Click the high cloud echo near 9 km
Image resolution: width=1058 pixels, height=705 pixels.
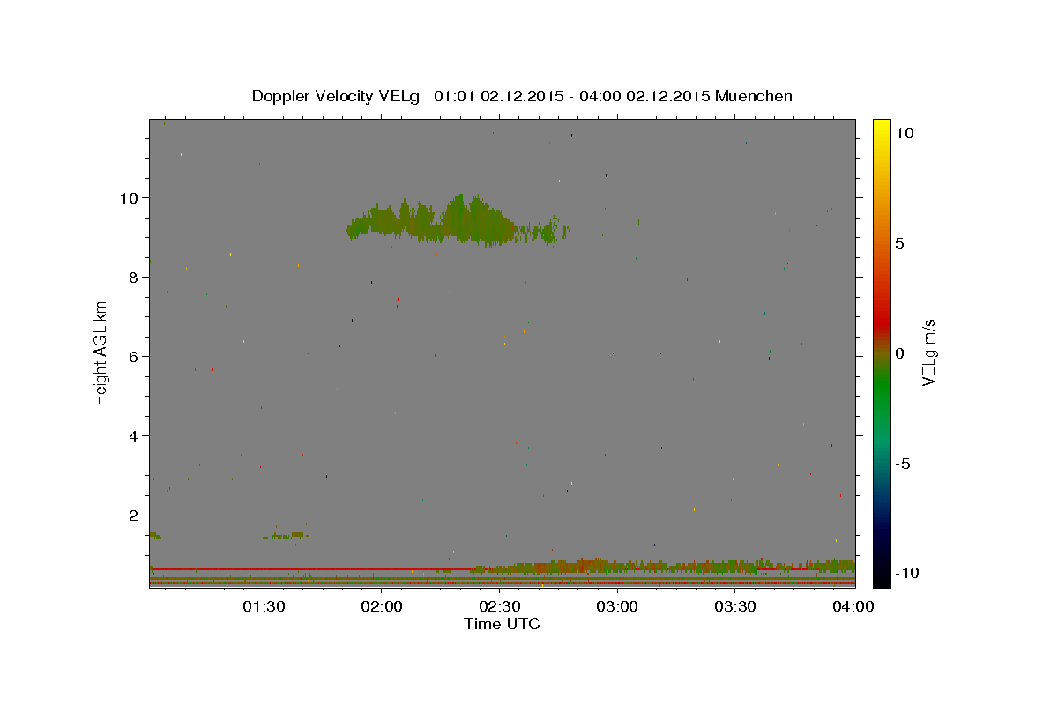coord(457,221)
